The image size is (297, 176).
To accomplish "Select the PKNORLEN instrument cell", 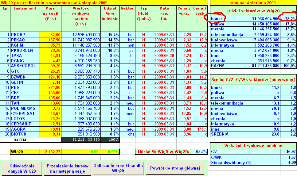I will [x=25, y=50].
